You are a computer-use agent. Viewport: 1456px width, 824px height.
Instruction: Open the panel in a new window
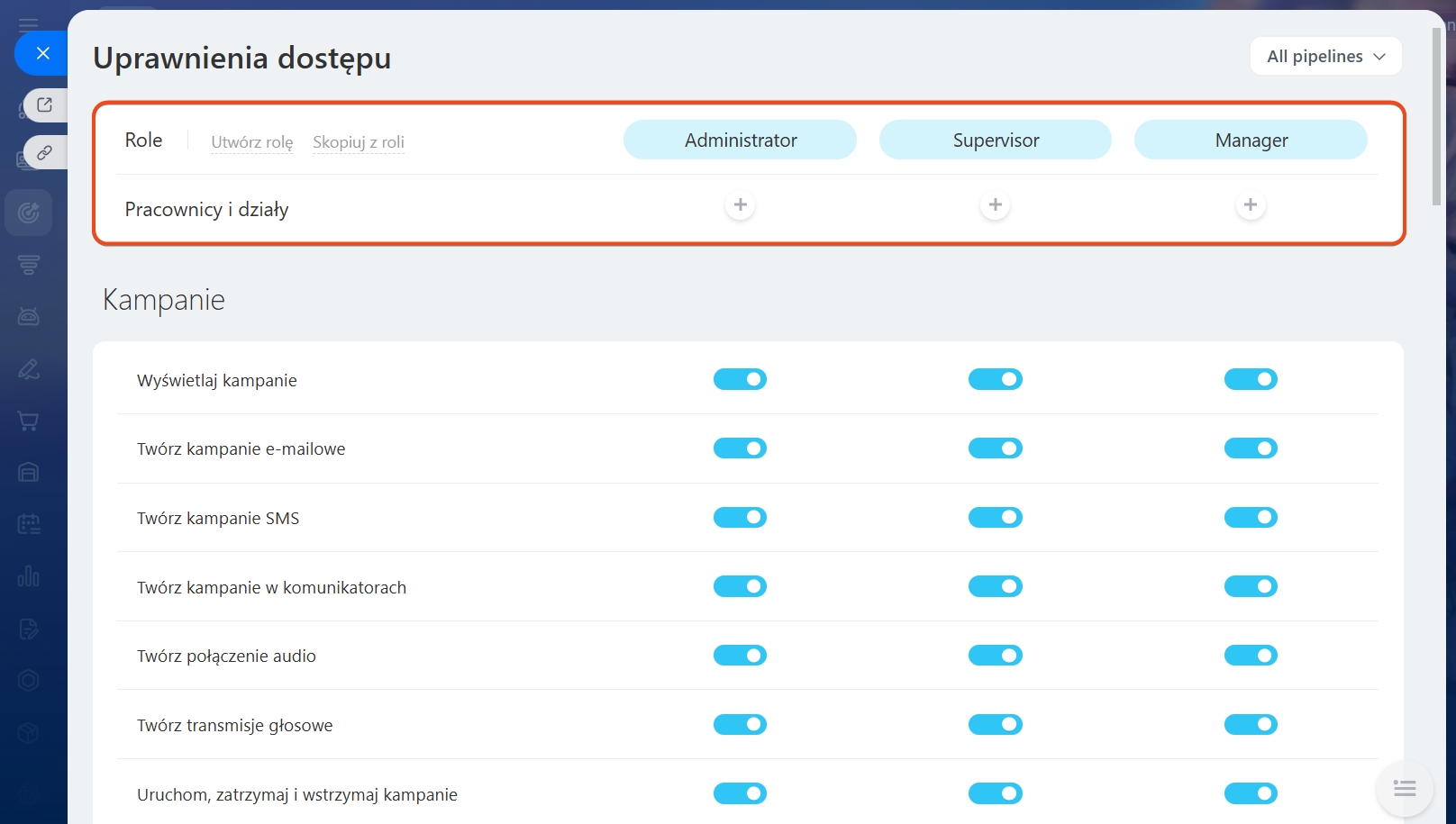[45, 104]
